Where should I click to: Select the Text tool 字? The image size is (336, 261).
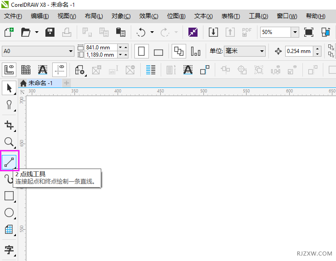pos(9,250)
